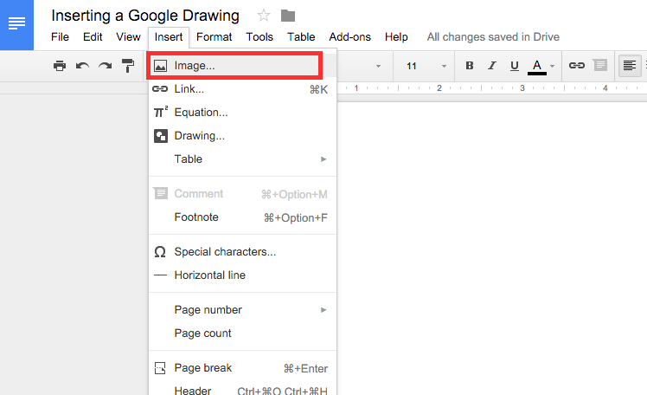Viewport: 647px width, 395px height.
Task: Toggle italic formatting
Action: pos(492,66)
